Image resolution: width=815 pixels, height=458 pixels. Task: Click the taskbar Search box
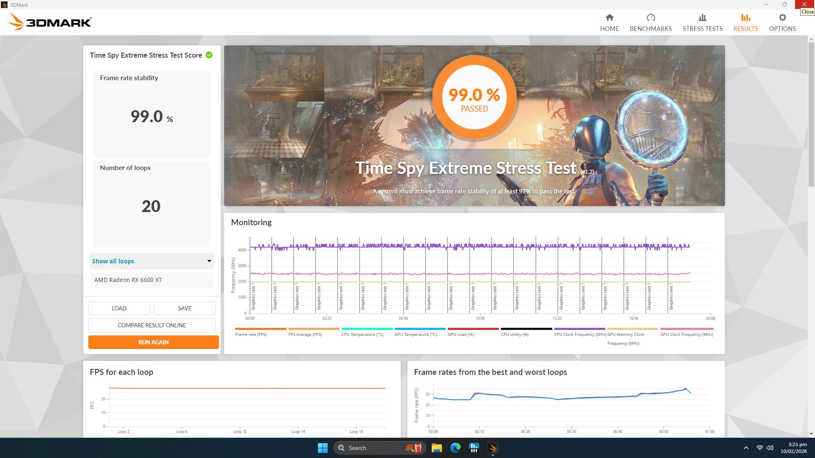379,448
